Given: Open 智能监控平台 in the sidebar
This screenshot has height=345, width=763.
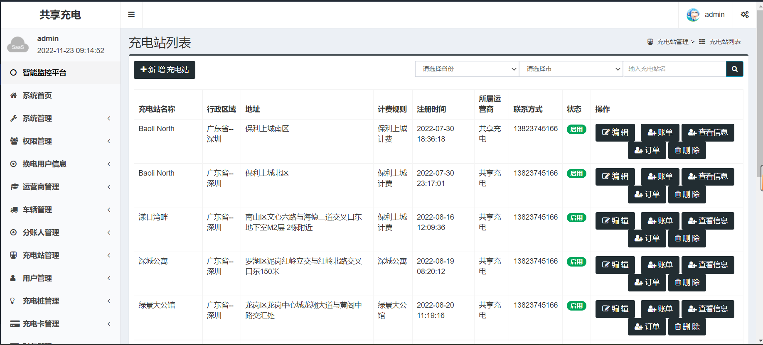Looking at the screenshot, I should (x=61, y=73).
